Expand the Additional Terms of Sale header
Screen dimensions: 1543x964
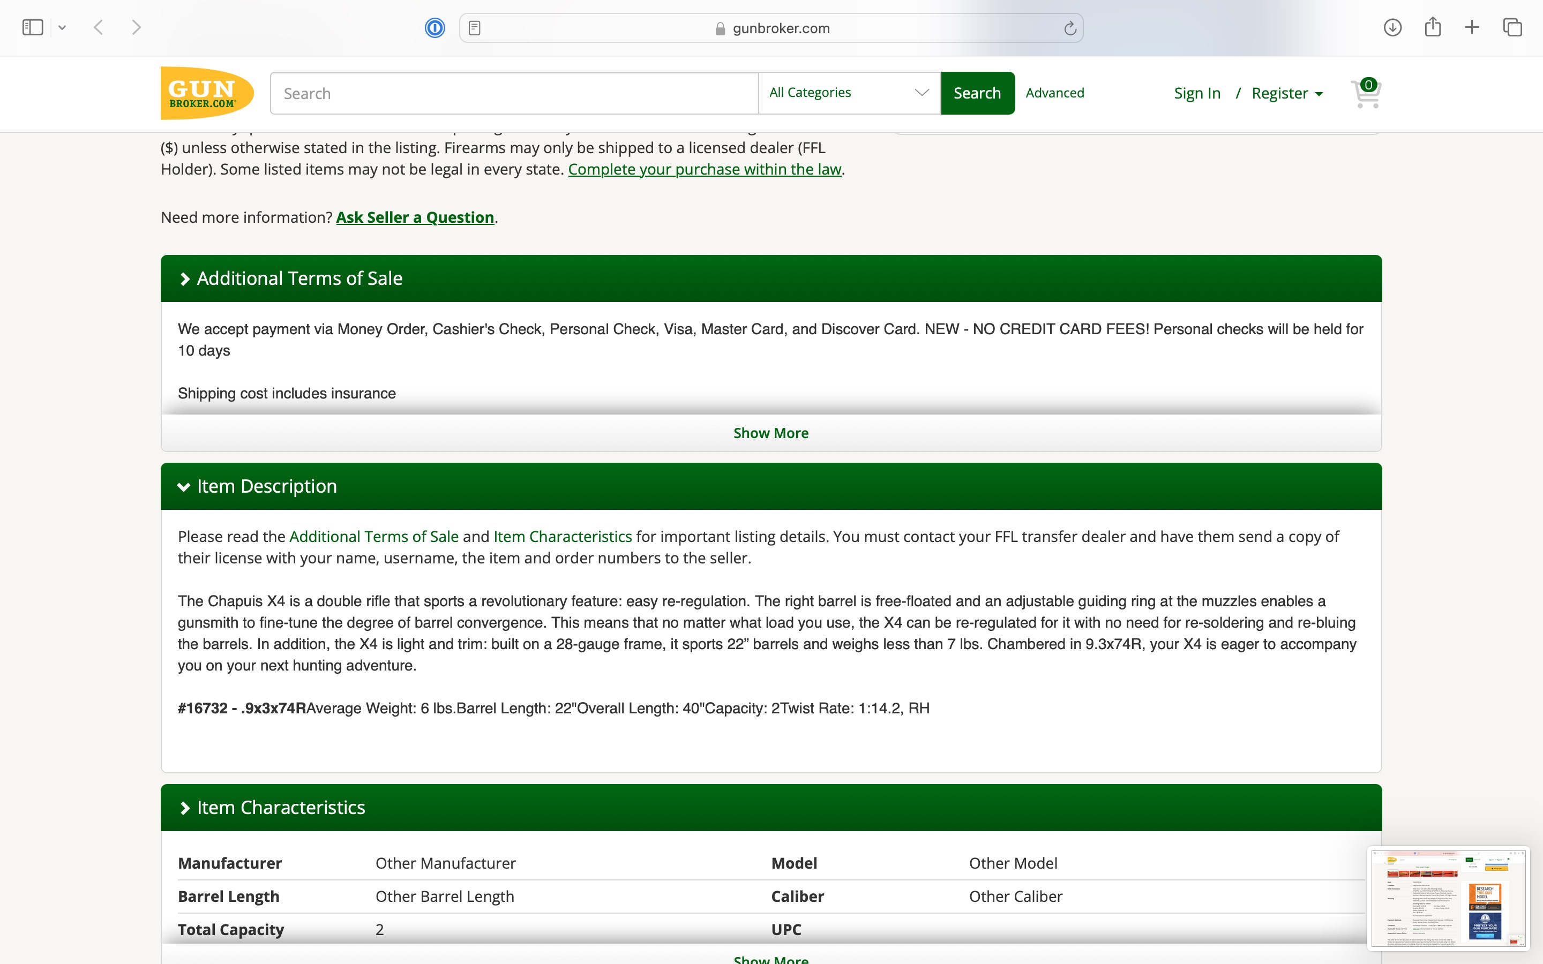tap(771, 278)
